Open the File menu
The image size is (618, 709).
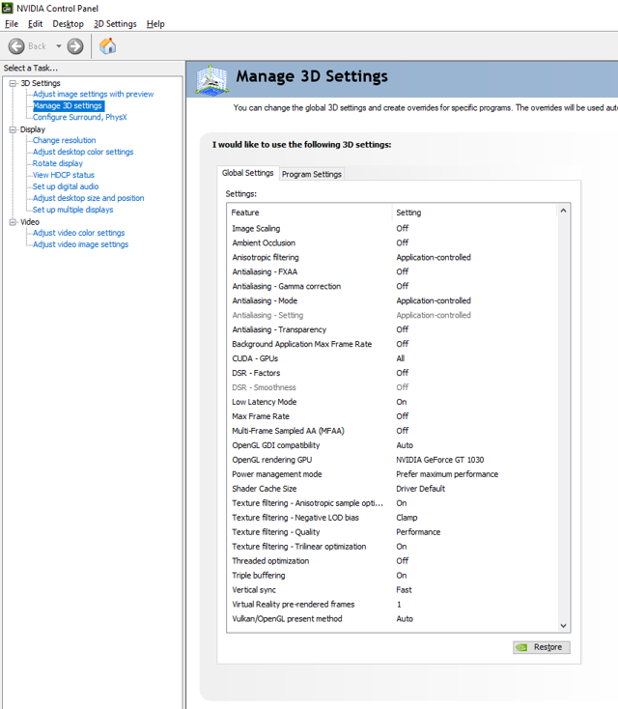[12, 24]
